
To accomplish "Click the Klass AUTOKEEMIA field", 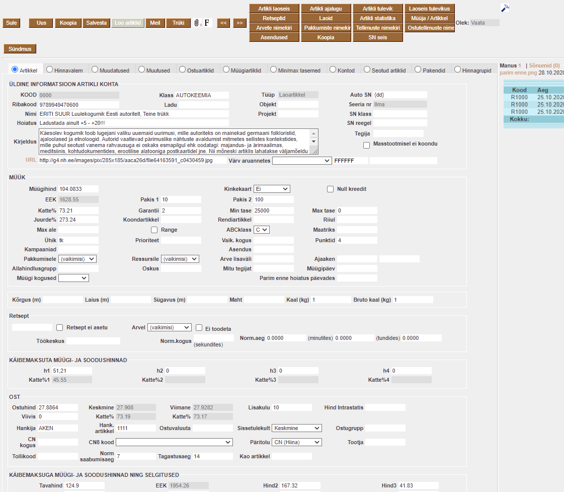I will coord(202,95).
